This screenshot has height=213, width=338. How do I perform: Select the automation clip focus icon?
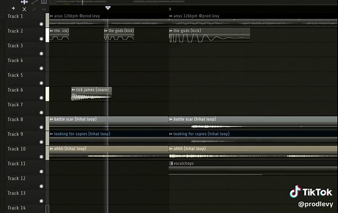(34, 2)
